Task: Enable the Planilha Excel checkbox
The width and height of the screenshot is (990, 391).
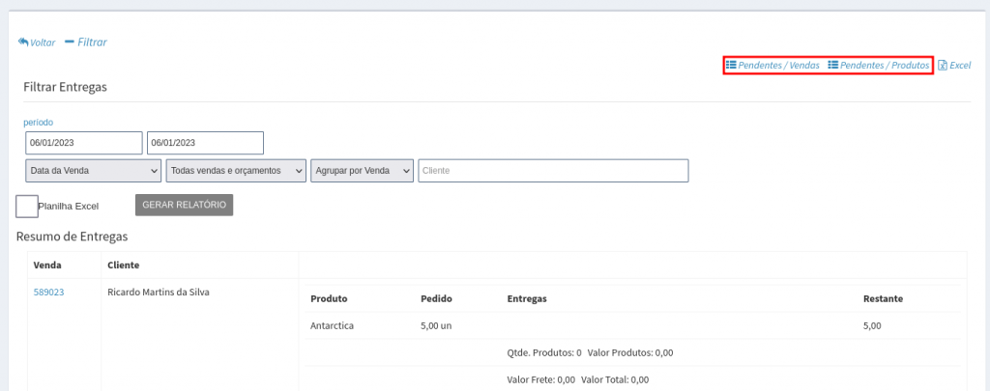Action: click(x=28, y=206)
